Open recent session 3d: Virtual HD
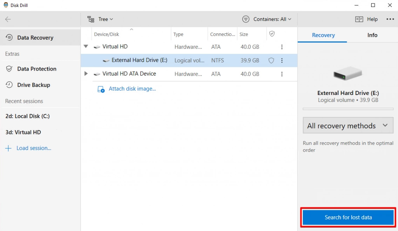 pyautogui.click(x=23, y=132)
